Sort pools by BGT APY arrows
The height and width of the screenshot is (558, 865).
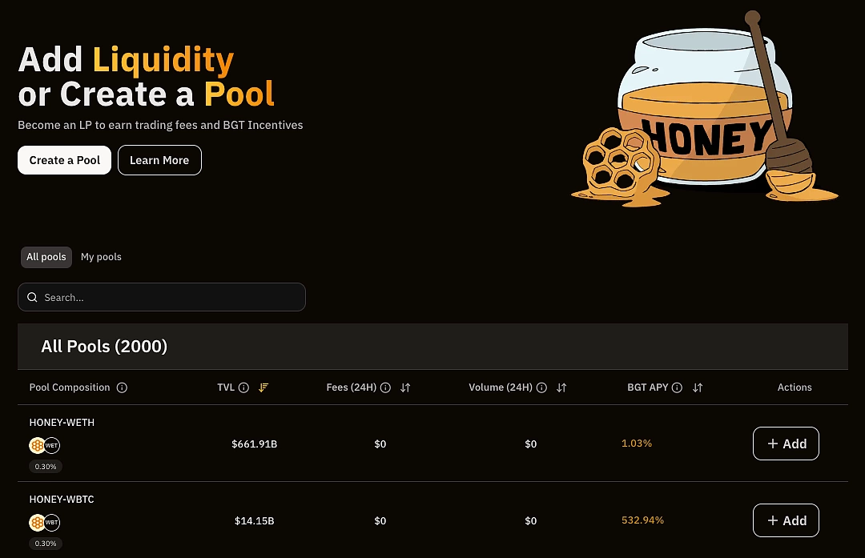(x=698, y=387)
